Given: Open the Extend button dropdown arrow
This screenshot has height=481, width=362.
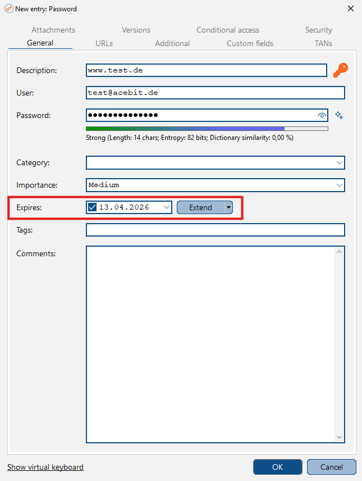Looking at the screenshot, I should 228,207.
